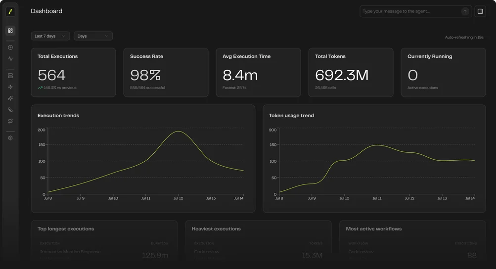This screenshot has height=269, width=496.
Task: Open the play-circle executions icon
Action: coord(10,47)
